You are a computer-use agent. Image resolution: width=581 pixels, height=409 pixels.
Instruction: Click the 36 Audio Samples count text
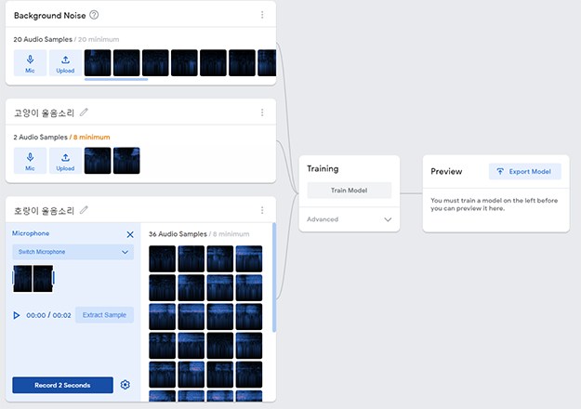pyautogui.click(x=178, y=234)
